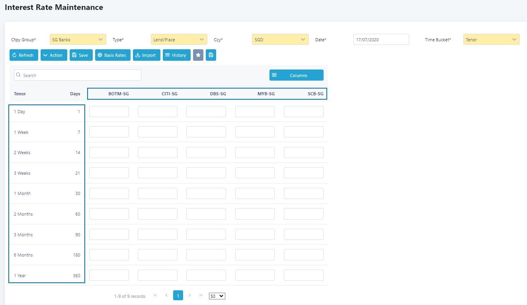The width and height of the screenshot is (527, 305).
Task: Click the Save button with floppy icon
Action: (x=81, y=55)
